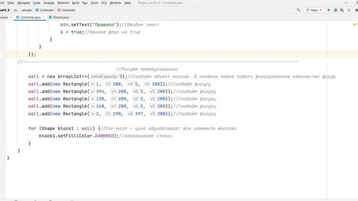Open the inspection warning triangle indicator
Screen dimensions: 358x201
(354, 25)
